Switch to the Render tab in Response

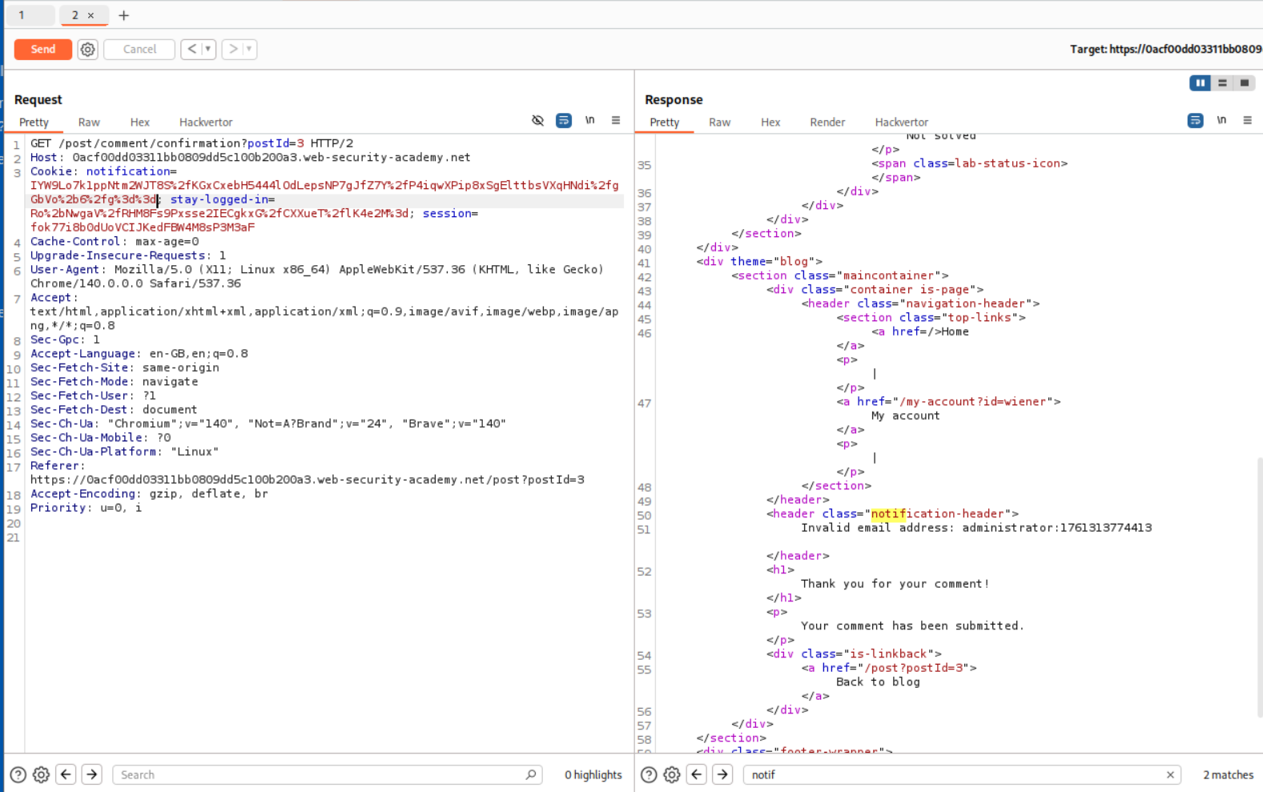pyautogui.click(x=827, y=123)
